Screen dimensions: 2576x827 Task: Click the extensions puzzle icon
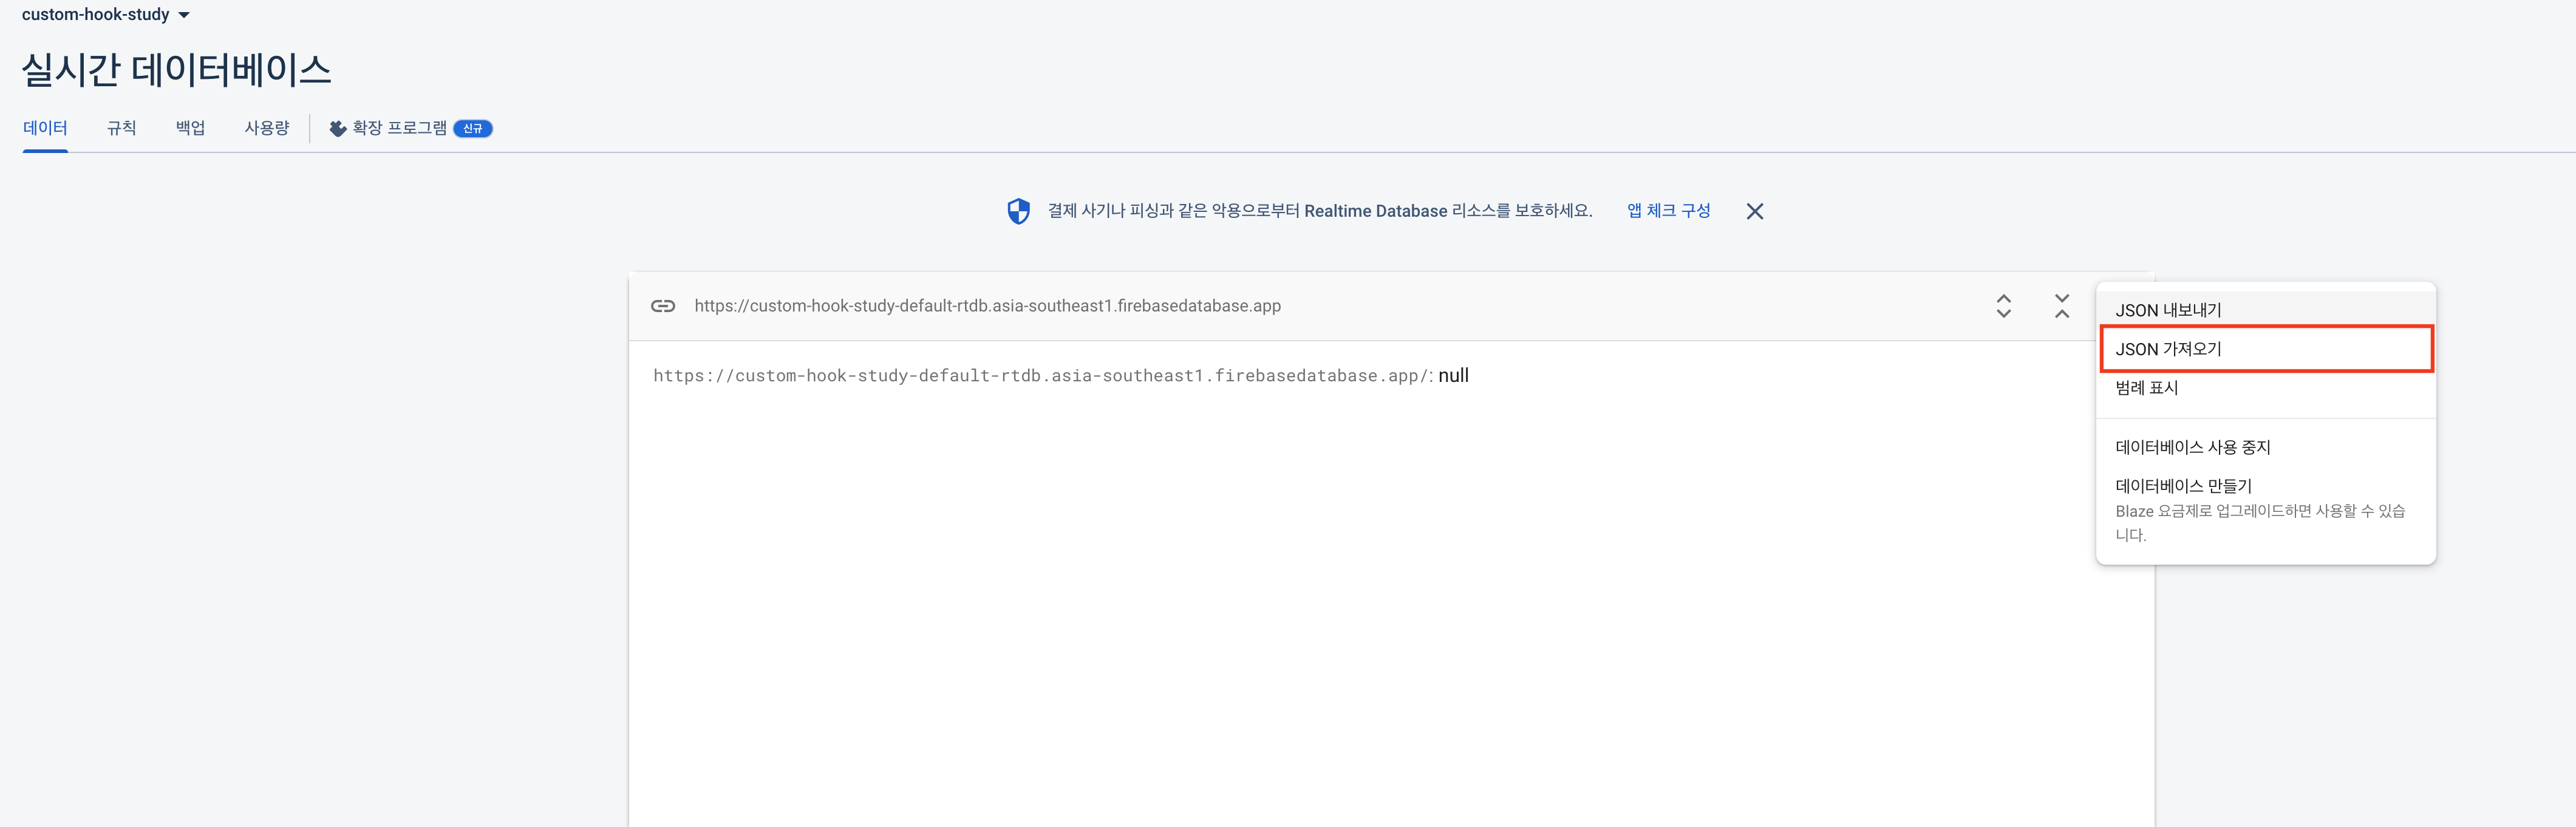tap(338, 128)
